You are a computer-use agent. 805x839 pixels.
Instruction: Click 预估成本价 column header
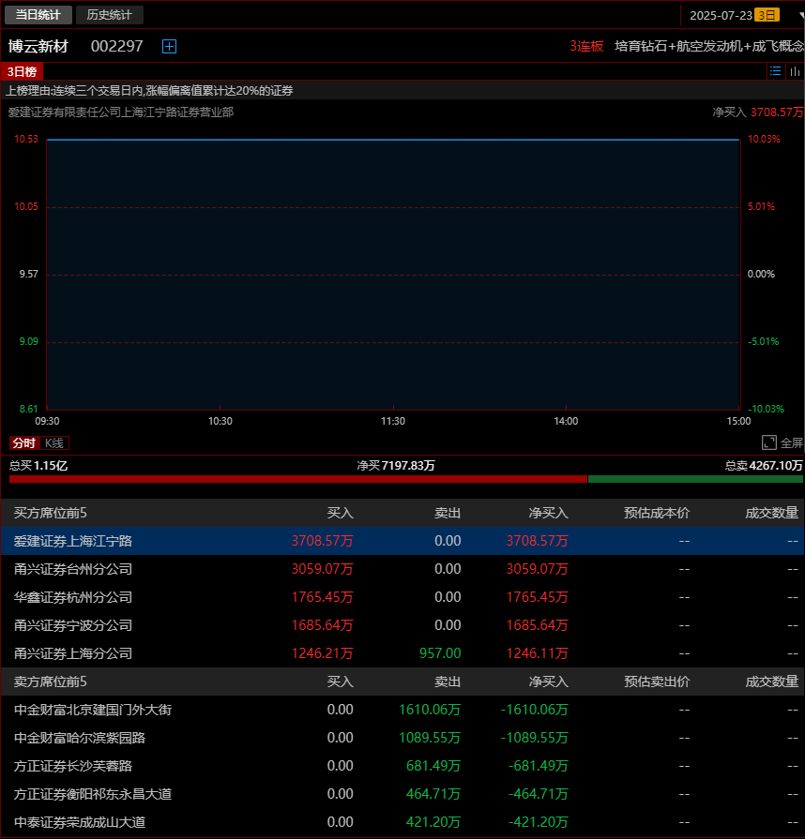(657, 513)
